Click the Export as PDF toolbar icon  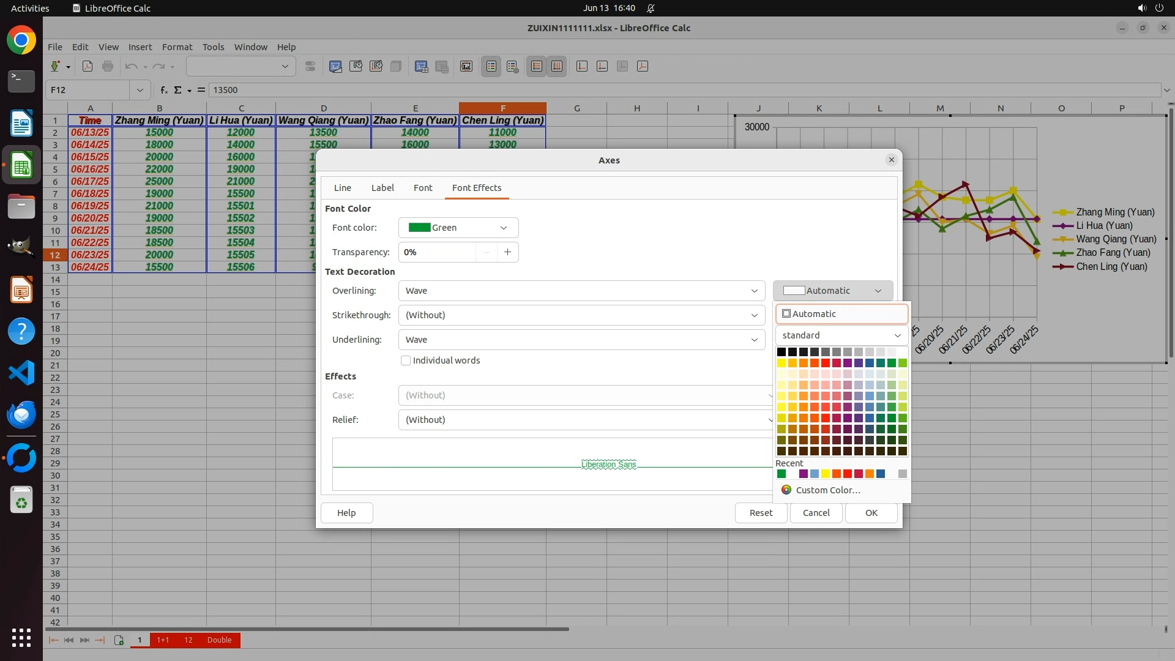(x=88, y=67)
